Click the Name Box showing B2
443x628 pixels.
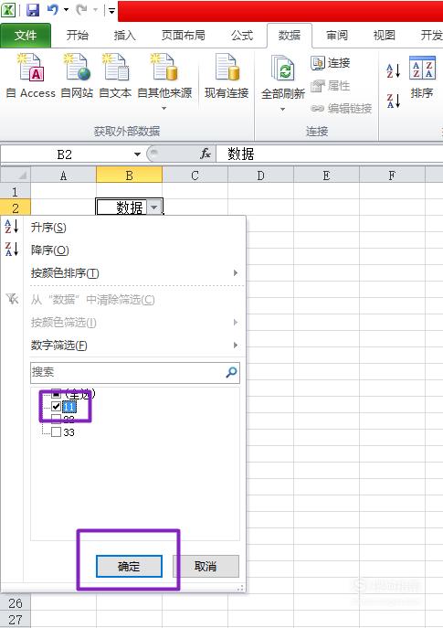point(65,154)
